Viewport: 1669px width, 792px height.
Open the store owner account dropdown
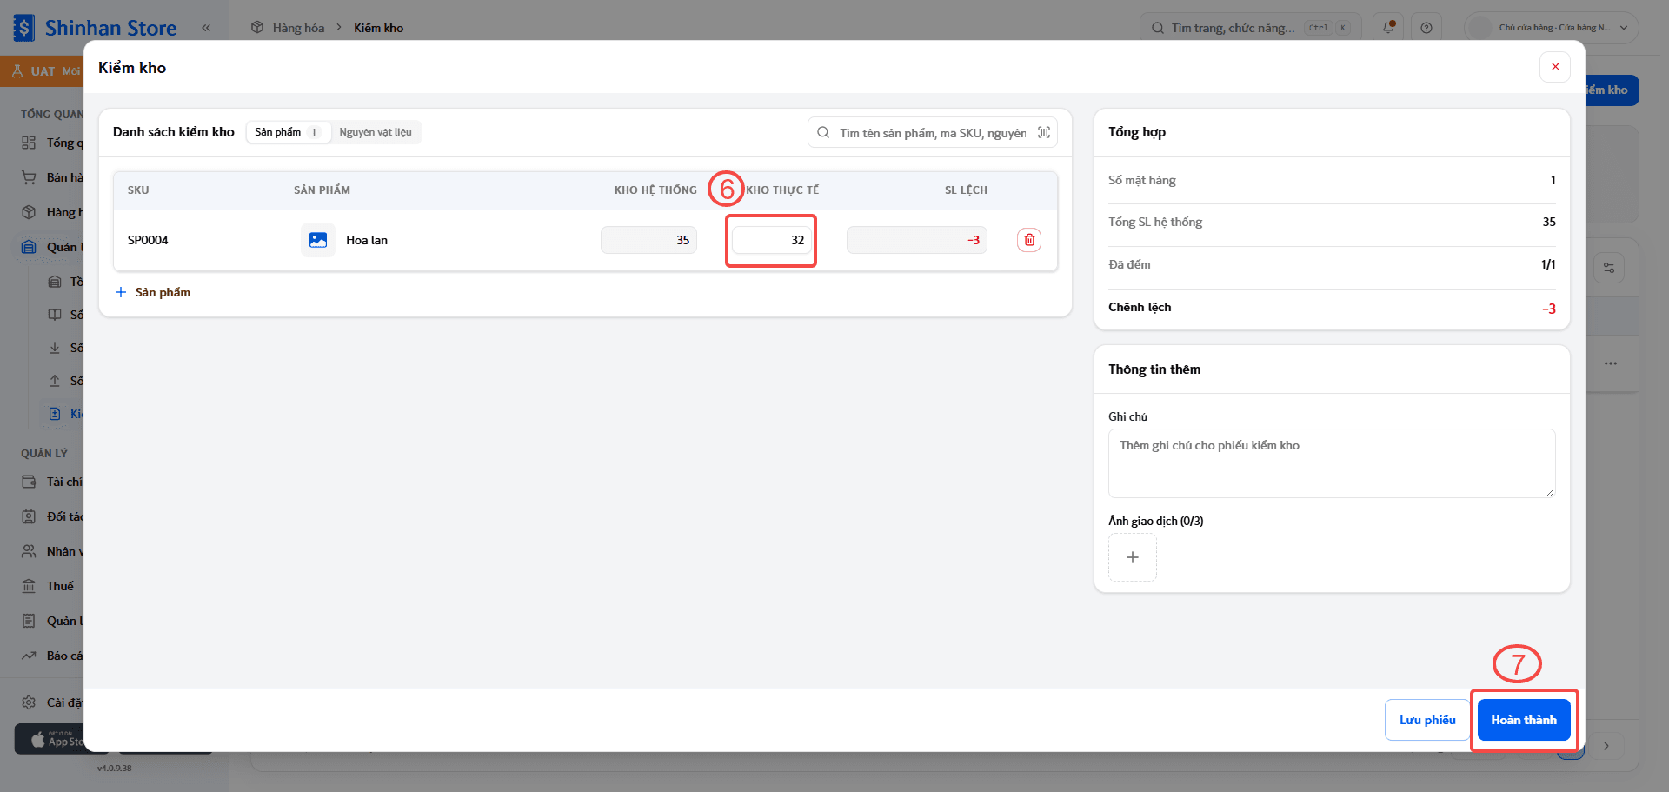pos(1552,28)
